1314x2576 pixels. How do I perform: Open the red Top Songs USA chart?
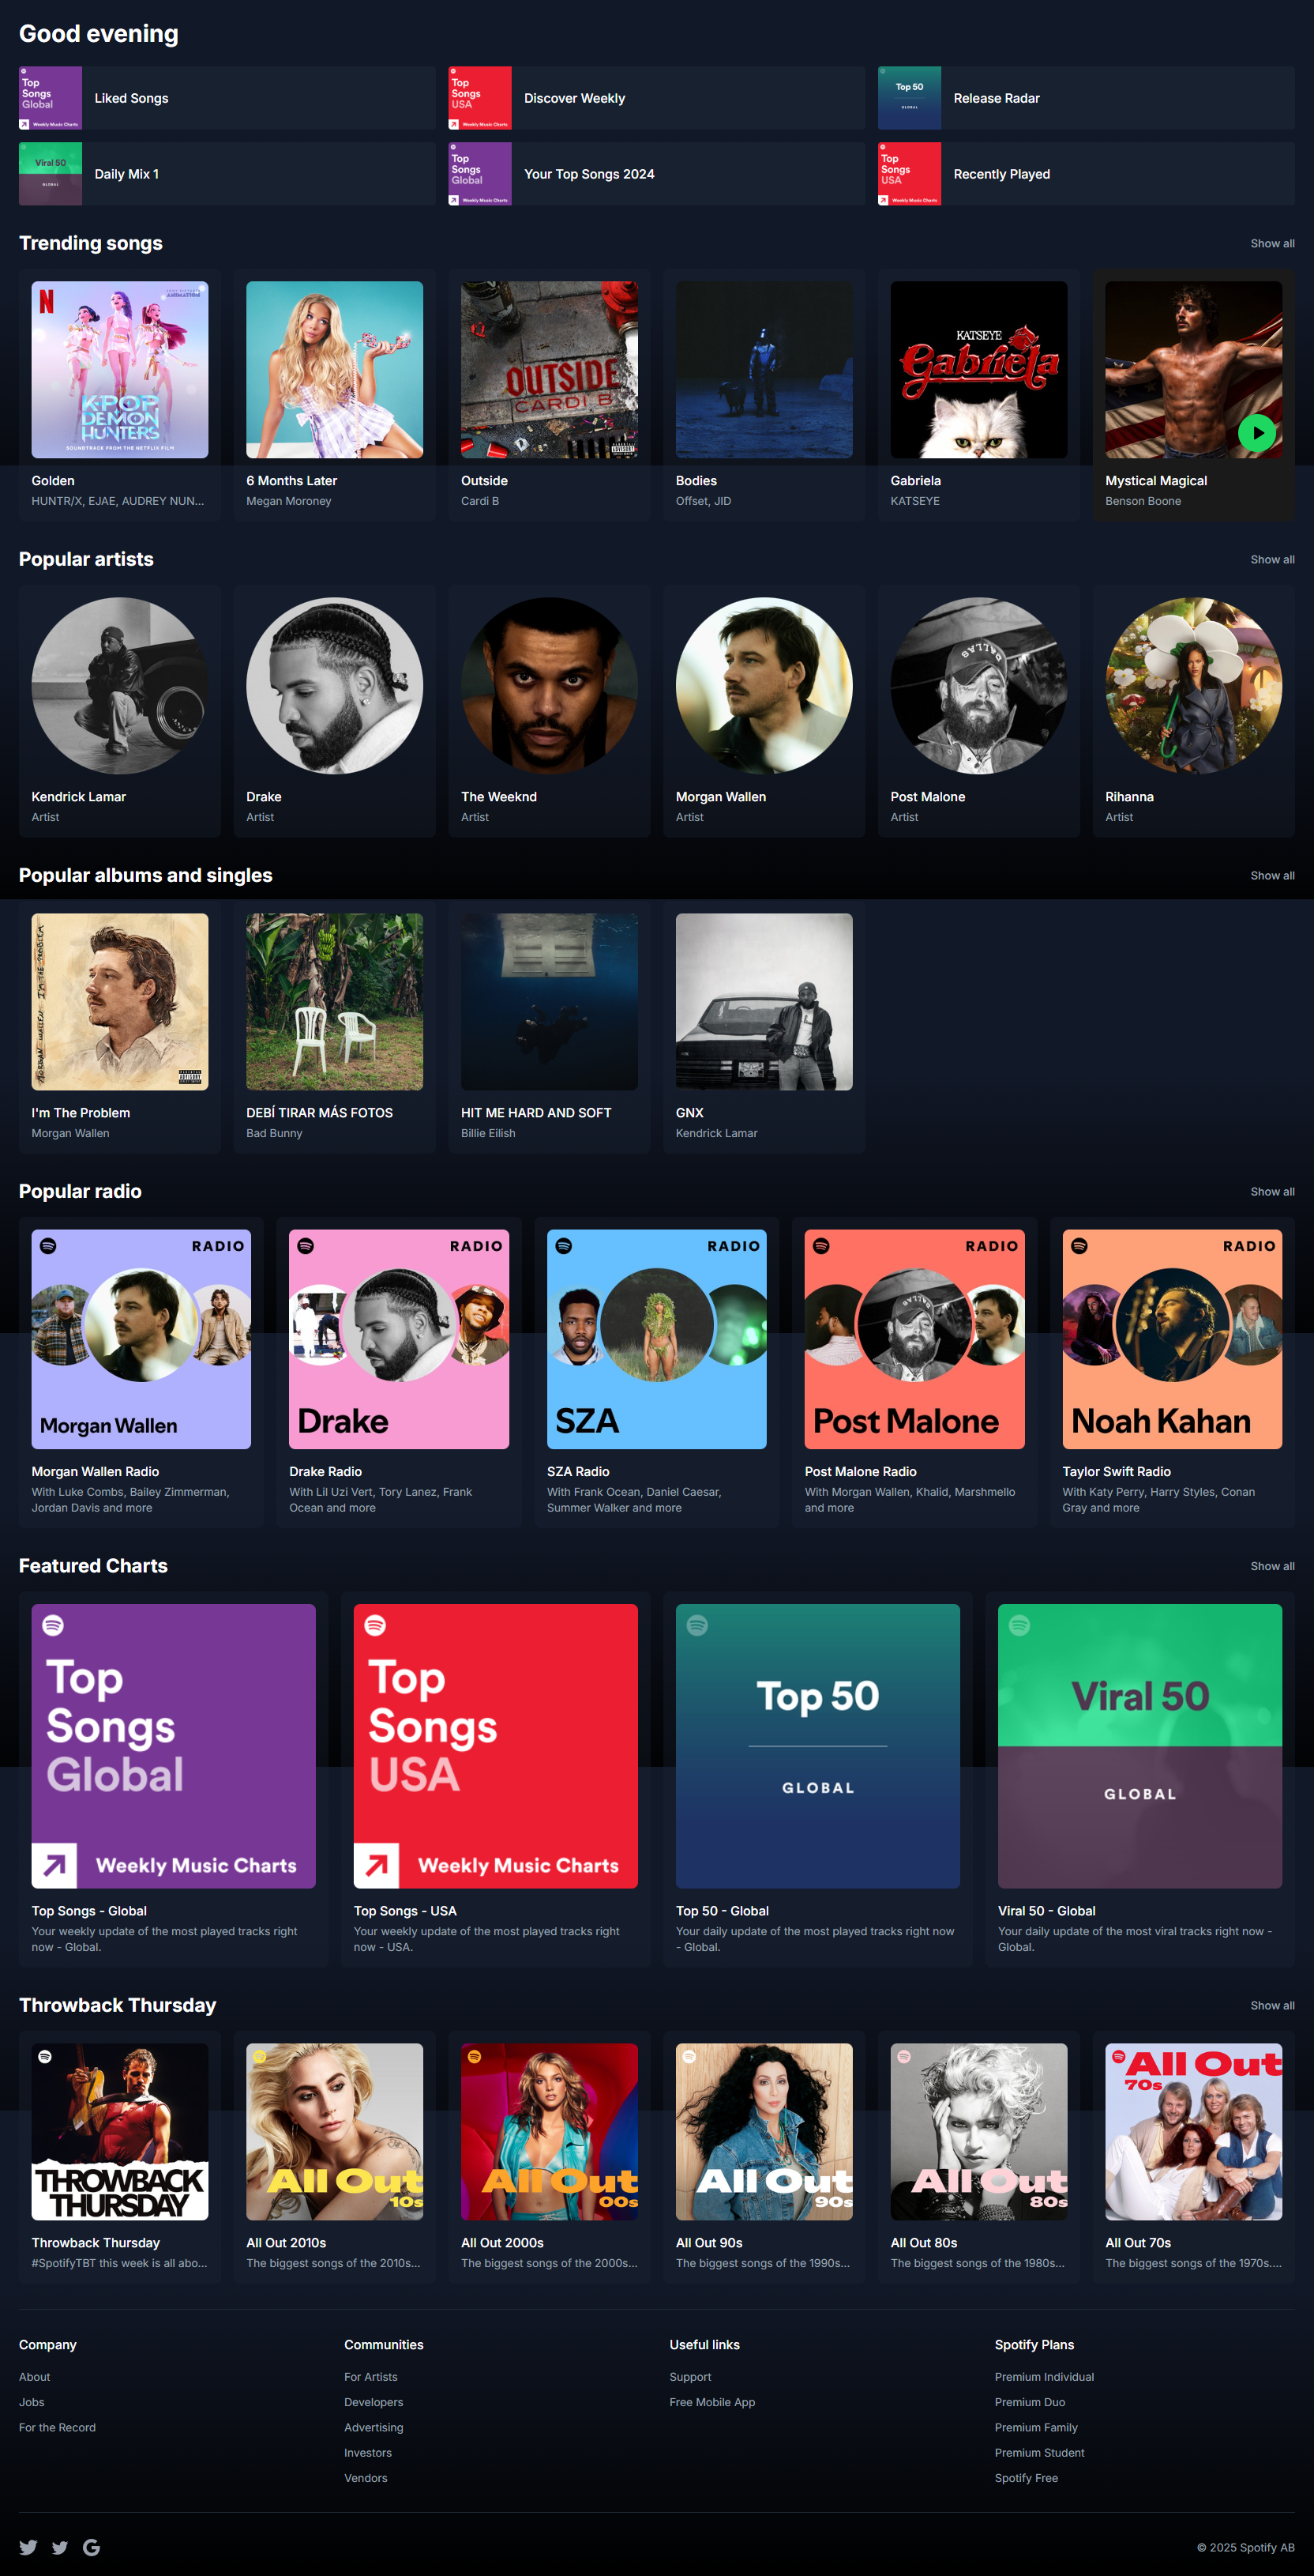pos(496,1747)
